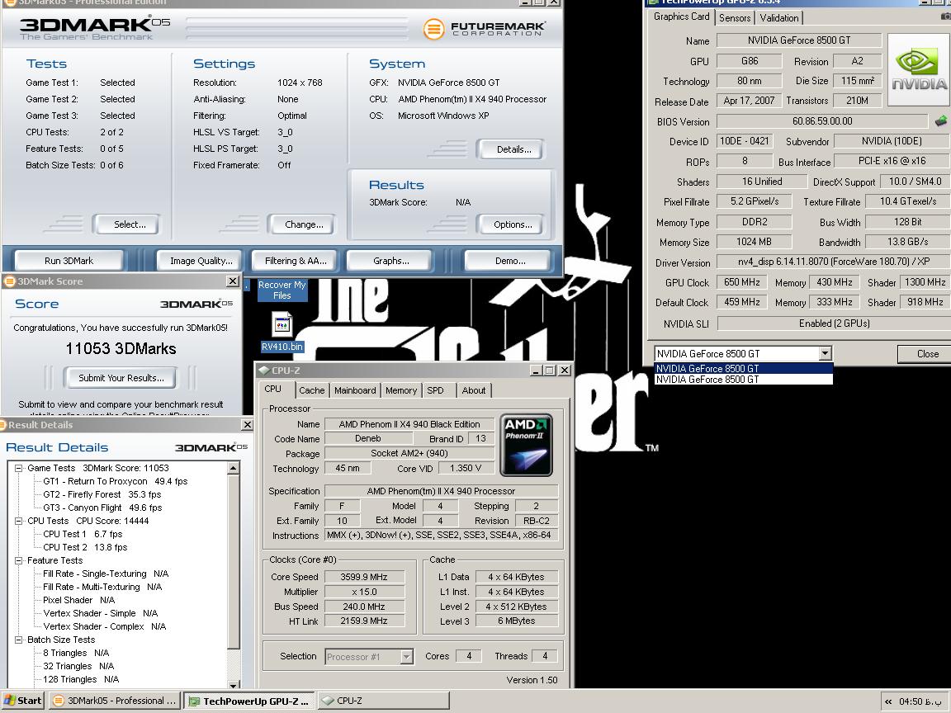Click the Driver Version field in GPU-Z
The height and width of the screenshot is (713, 951).
[833, 262]
